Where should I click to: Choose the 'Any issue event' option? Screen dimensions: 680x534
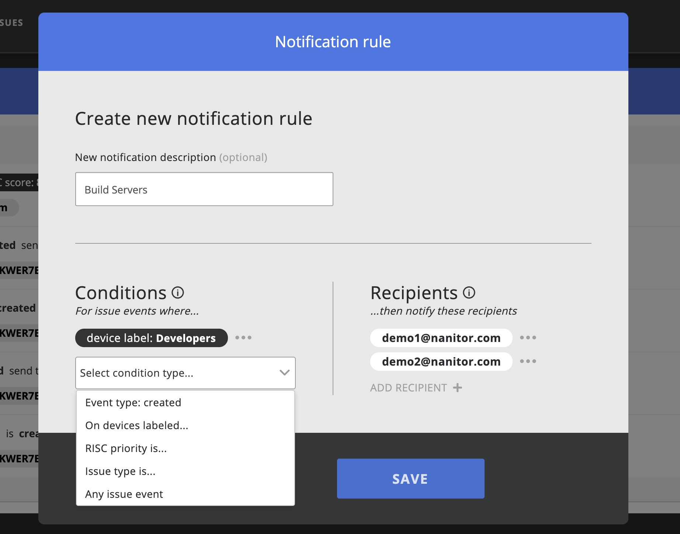(x=124, y=494)
